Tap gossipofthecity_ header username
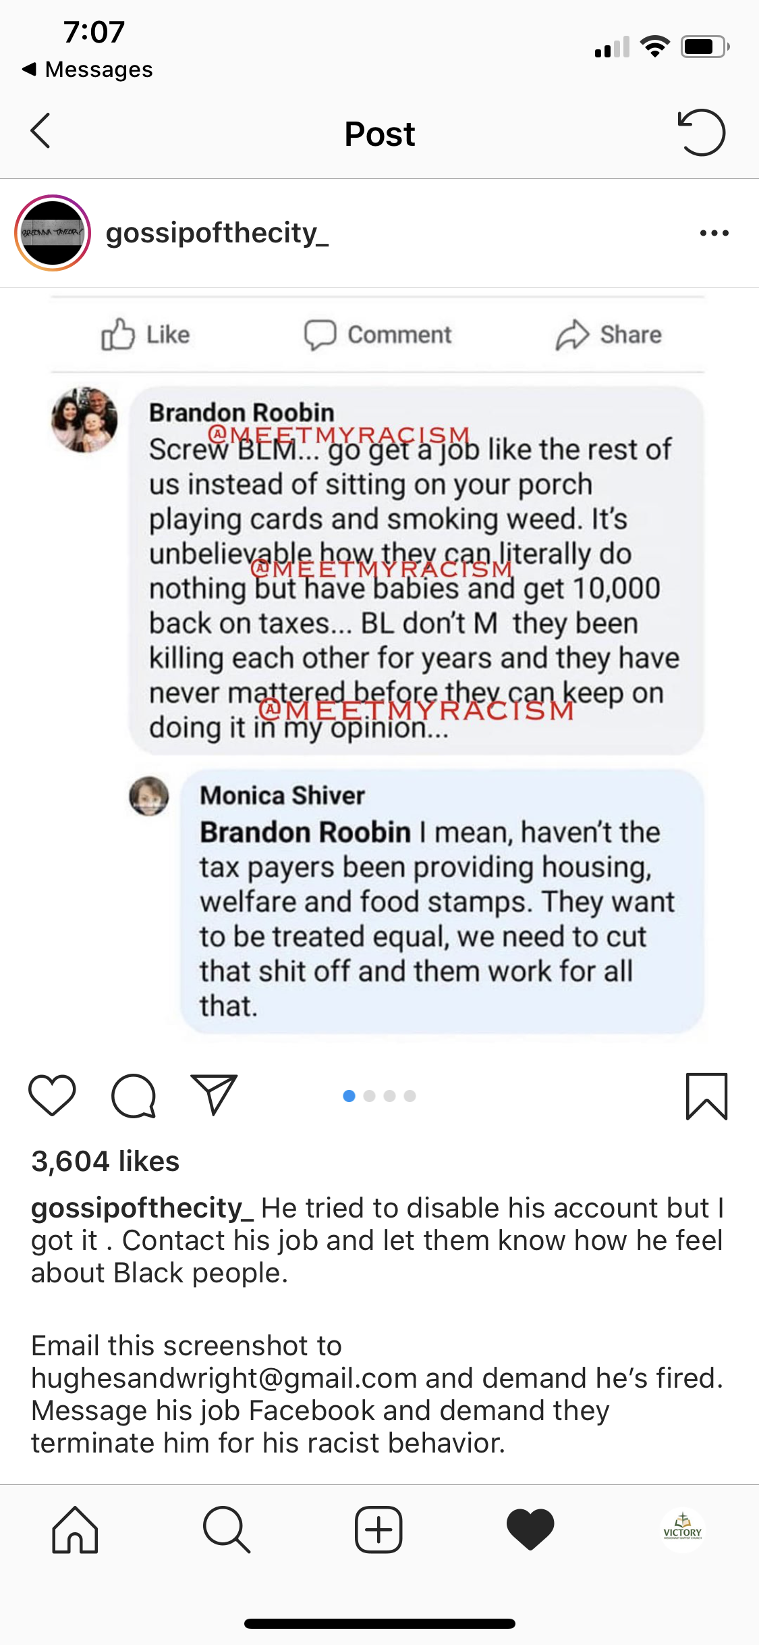The image size is (759, 1645). tap(217, 233)
